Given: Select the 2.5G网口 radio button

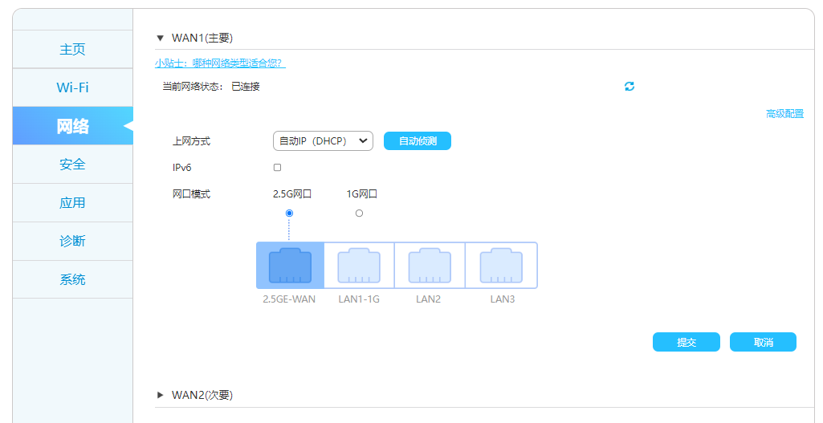Looking at the screenshot, I should 289,213.
